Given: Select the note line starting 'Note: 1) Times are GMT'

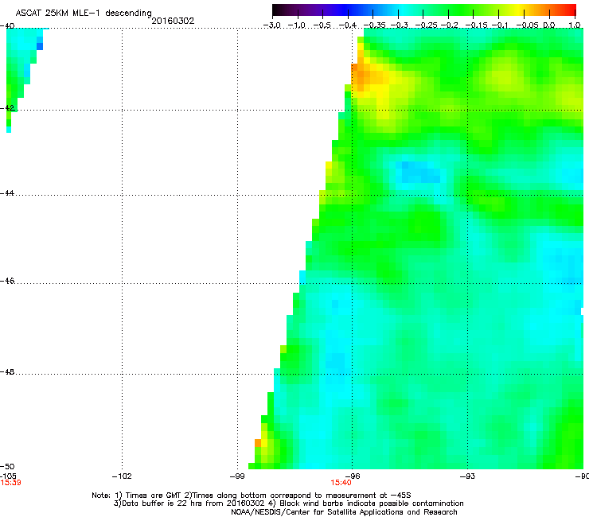Looking at the screenshot, I should (252, 496).
